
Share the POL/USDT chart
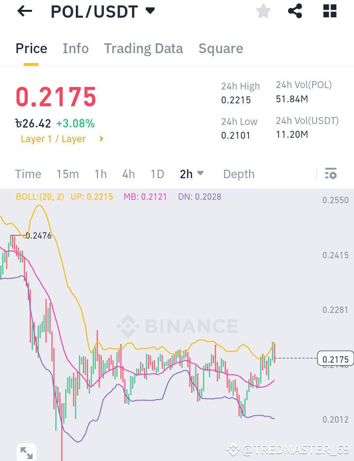coord(295,11)
